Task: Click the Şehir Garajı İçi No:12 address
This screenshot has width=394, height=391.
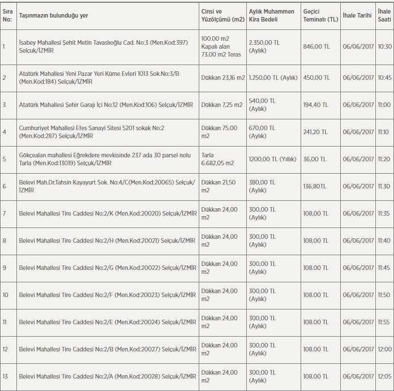Action: 106,105
